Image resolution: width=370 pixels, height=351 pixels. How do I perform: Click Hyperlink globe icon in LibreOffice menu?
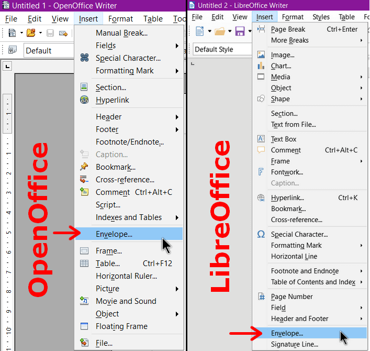tap(261, 198)
